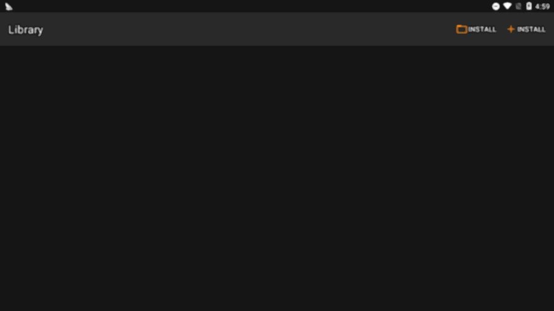Click the orange plus icon beside INSTALL
The image size is (554, 311).
coord(511,30)
